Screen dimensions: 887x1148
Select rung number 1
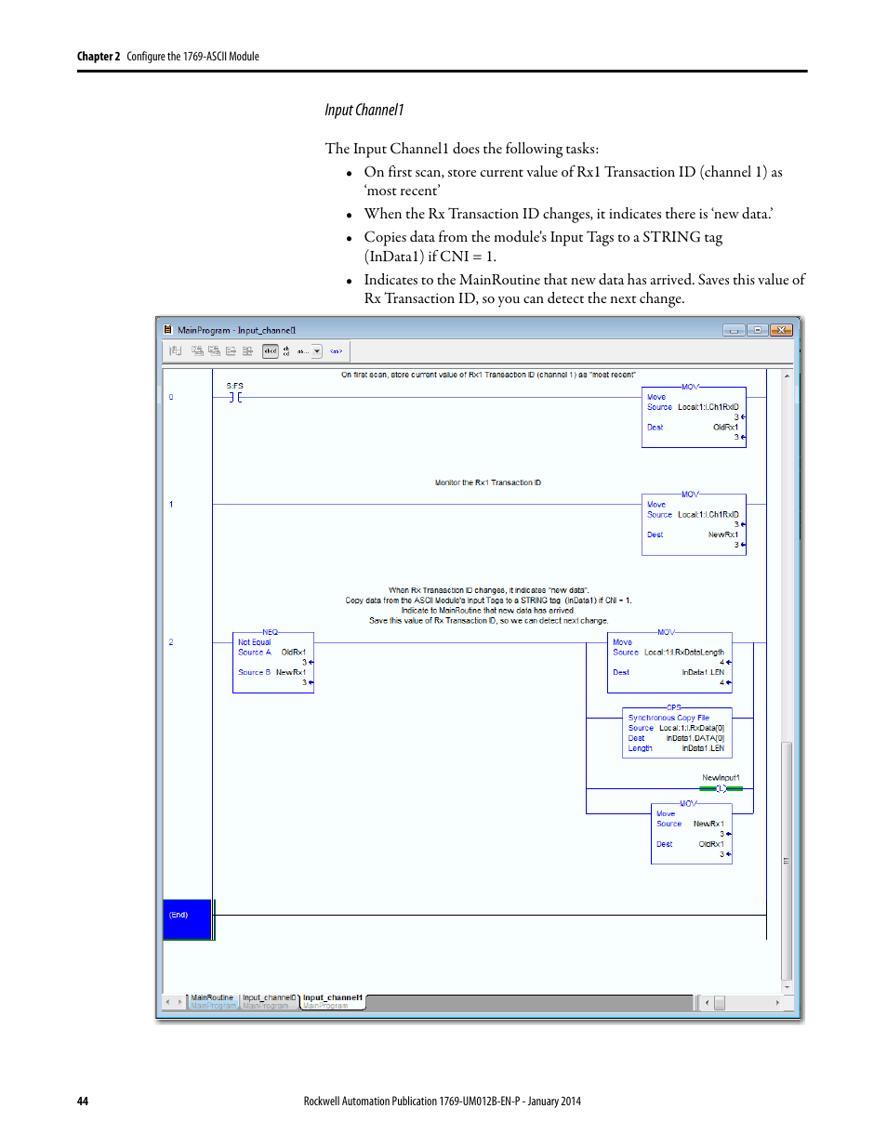[171, 504]
